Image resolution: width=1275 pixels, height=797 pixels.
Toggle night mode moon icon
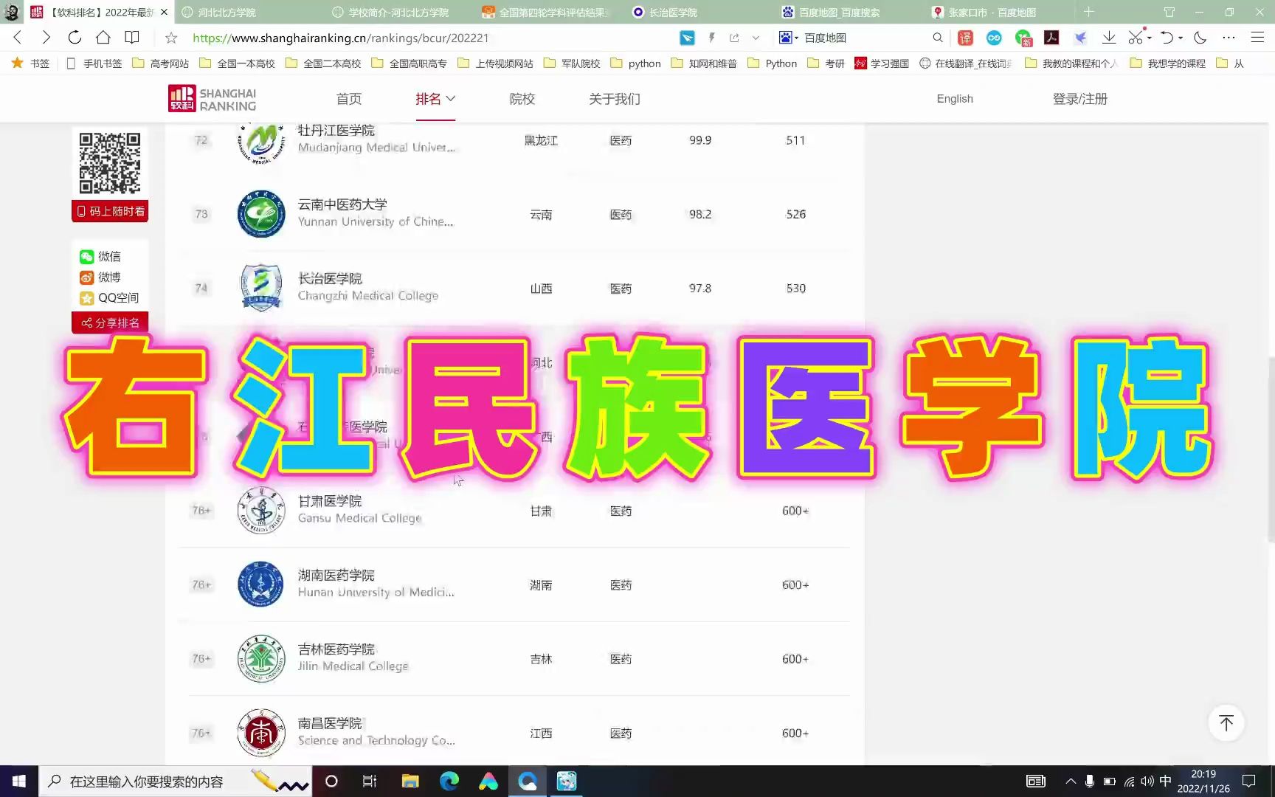point(1200,38)
